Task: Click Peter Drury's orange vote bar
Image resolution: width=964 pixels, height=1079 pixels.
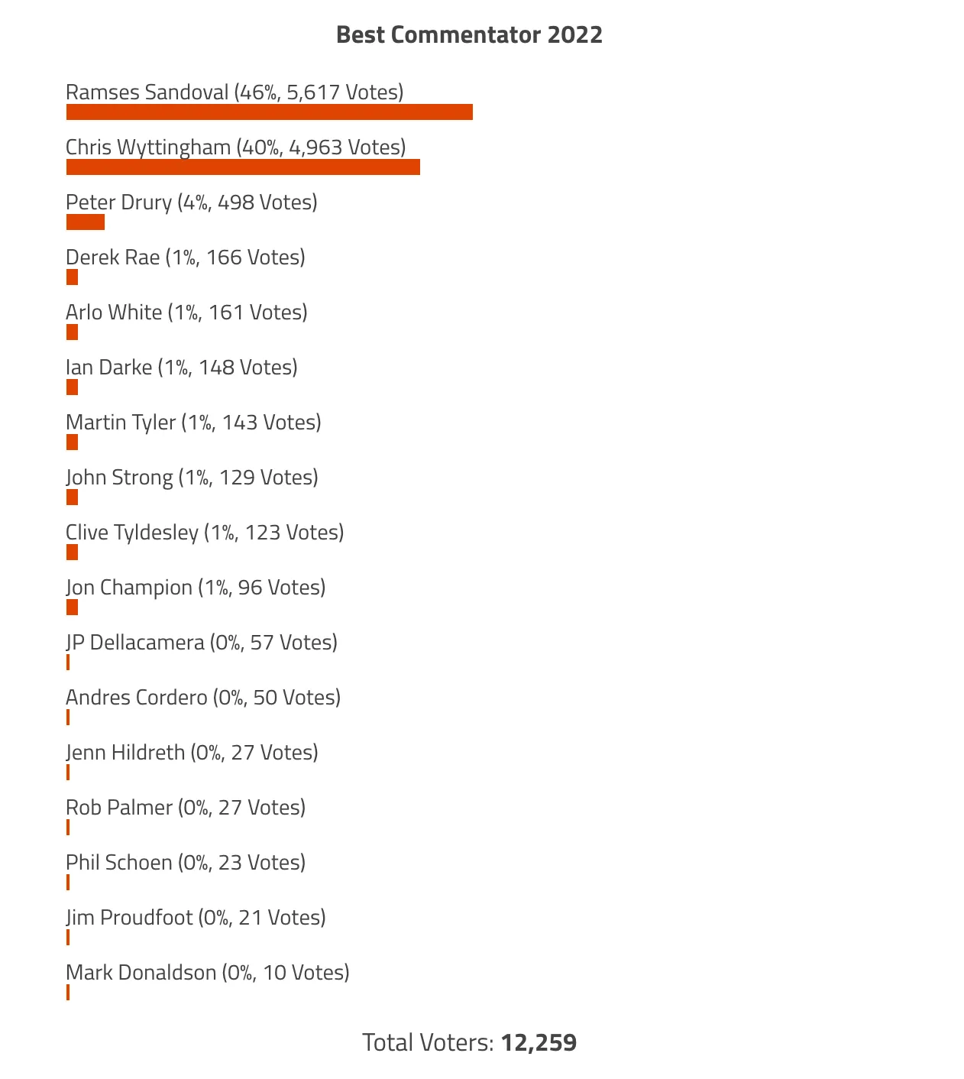Action: point(86,222)
